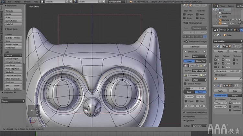Unlink the artflow image datablock
The width and height of the screenshot is (243, 136).
pyautogui.click(x=205, y=66)
